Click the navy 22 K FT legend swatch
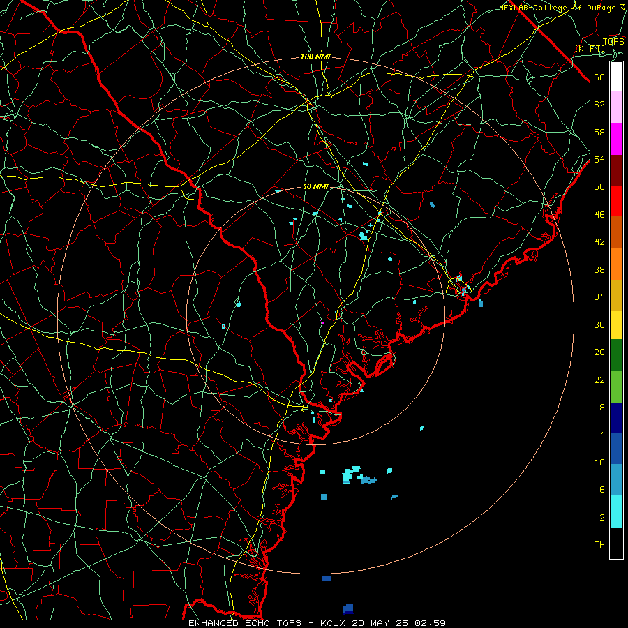 (x=616, y=418)
